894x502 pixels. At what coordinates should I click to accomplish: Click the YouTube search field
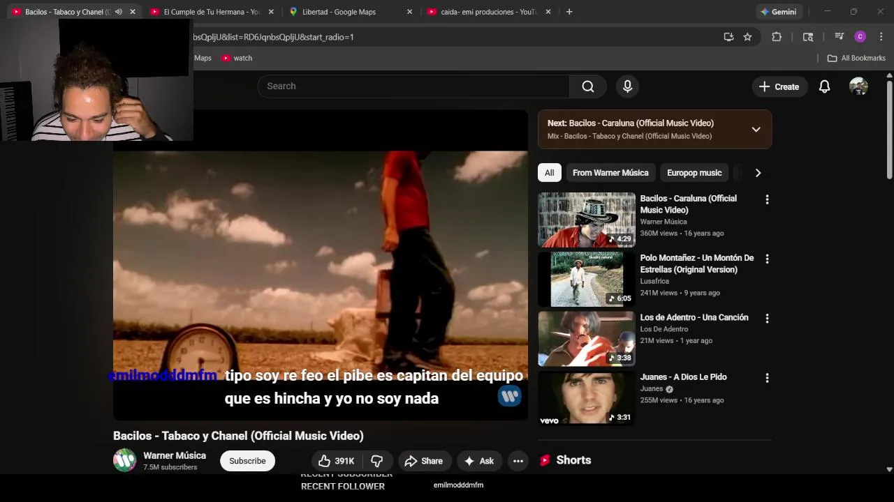coord(413,86)
